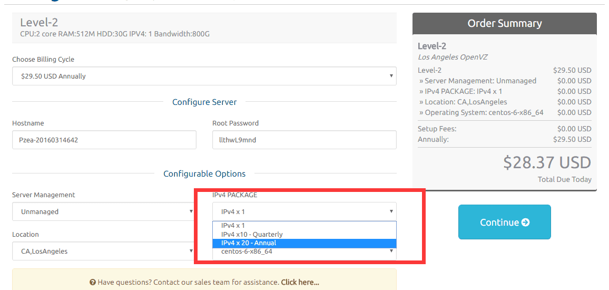
Task: Click the Level-2 product title heading
Action: pos(39,22)
